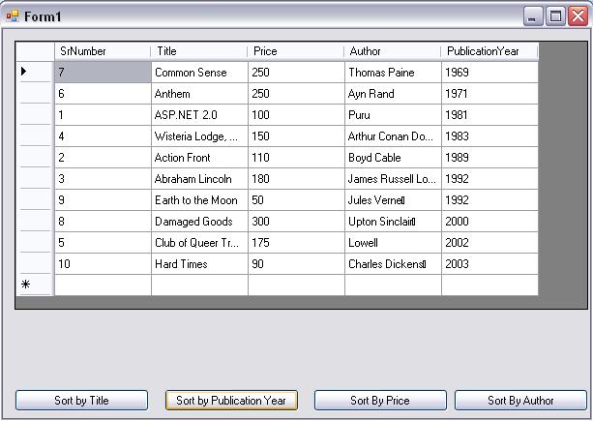Image resolution: width=593 pixels, height=421 pixels.
Task: Select the new-row asterisk row header
Action: (35, 285)
